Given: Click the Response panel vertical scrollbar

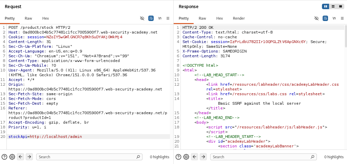Looking at the screenshot, I should click(x=346, y=36).
